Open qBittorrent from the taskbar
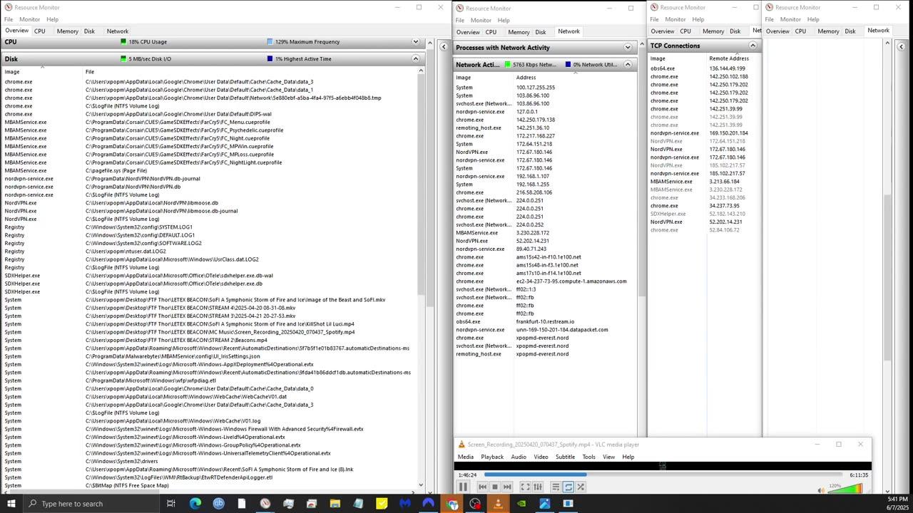913x513 pixels. click(218, 504)
